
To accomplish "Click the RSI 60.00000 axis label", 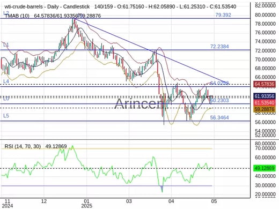I will [x=265, y=158].
